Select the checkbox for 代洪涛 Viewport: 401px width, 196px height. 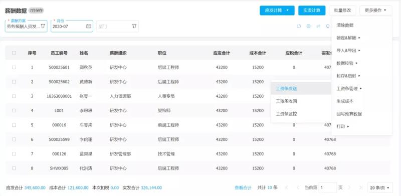pos(14,168)
